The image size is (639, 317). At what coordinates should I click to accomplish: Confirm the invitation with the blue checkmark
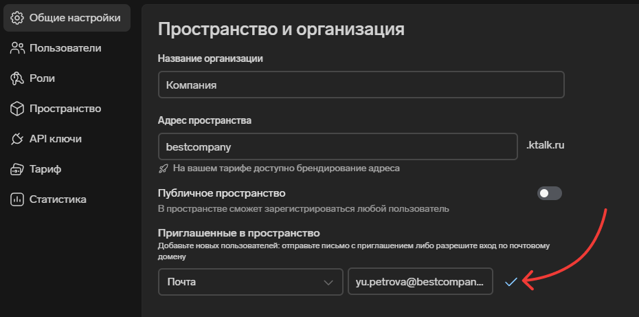(x=511, y=282)
